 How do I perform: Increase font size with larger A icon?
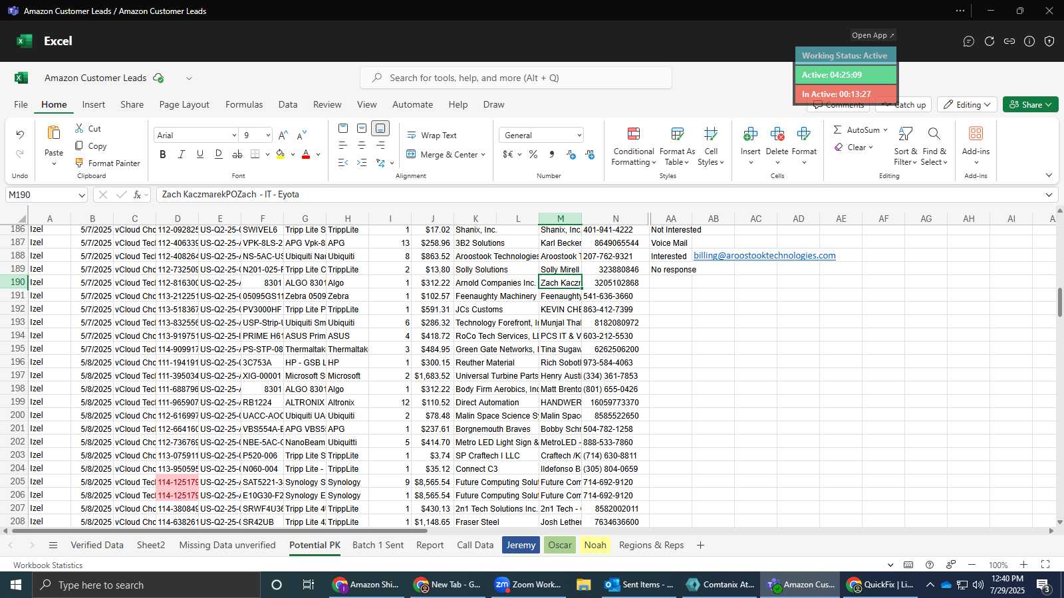[283, 135]
